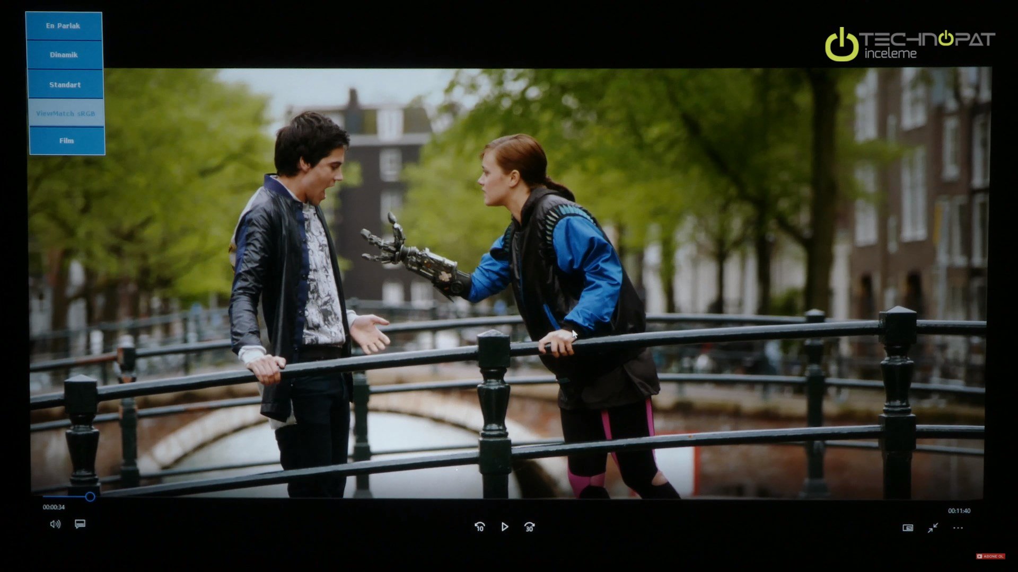Skip forward 30 seconds
This screenshot has height=572, width=1018.
[x=529, y=526]
